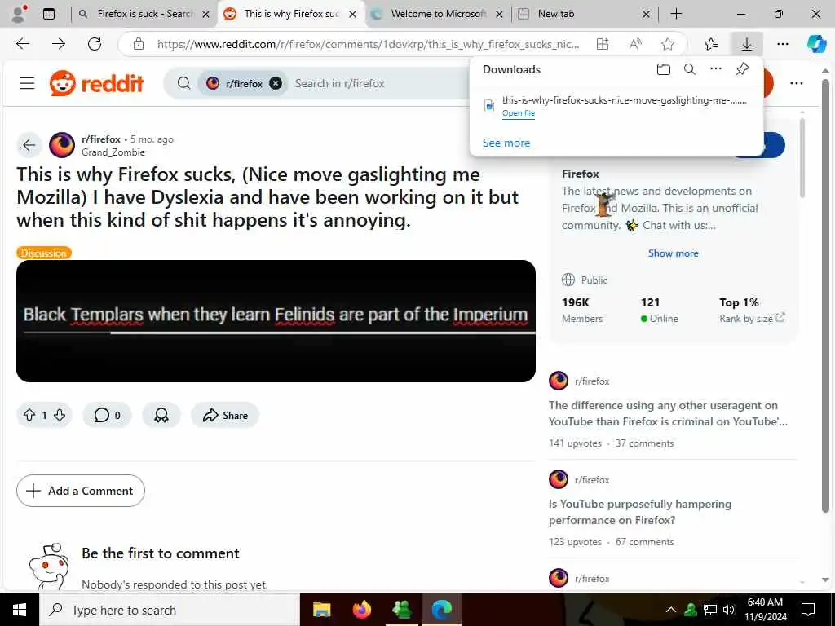Image resolution: width=835 pixels, height=626 pixels.
Task: Open File Explorer from taskbar
Action: (321, 610)
